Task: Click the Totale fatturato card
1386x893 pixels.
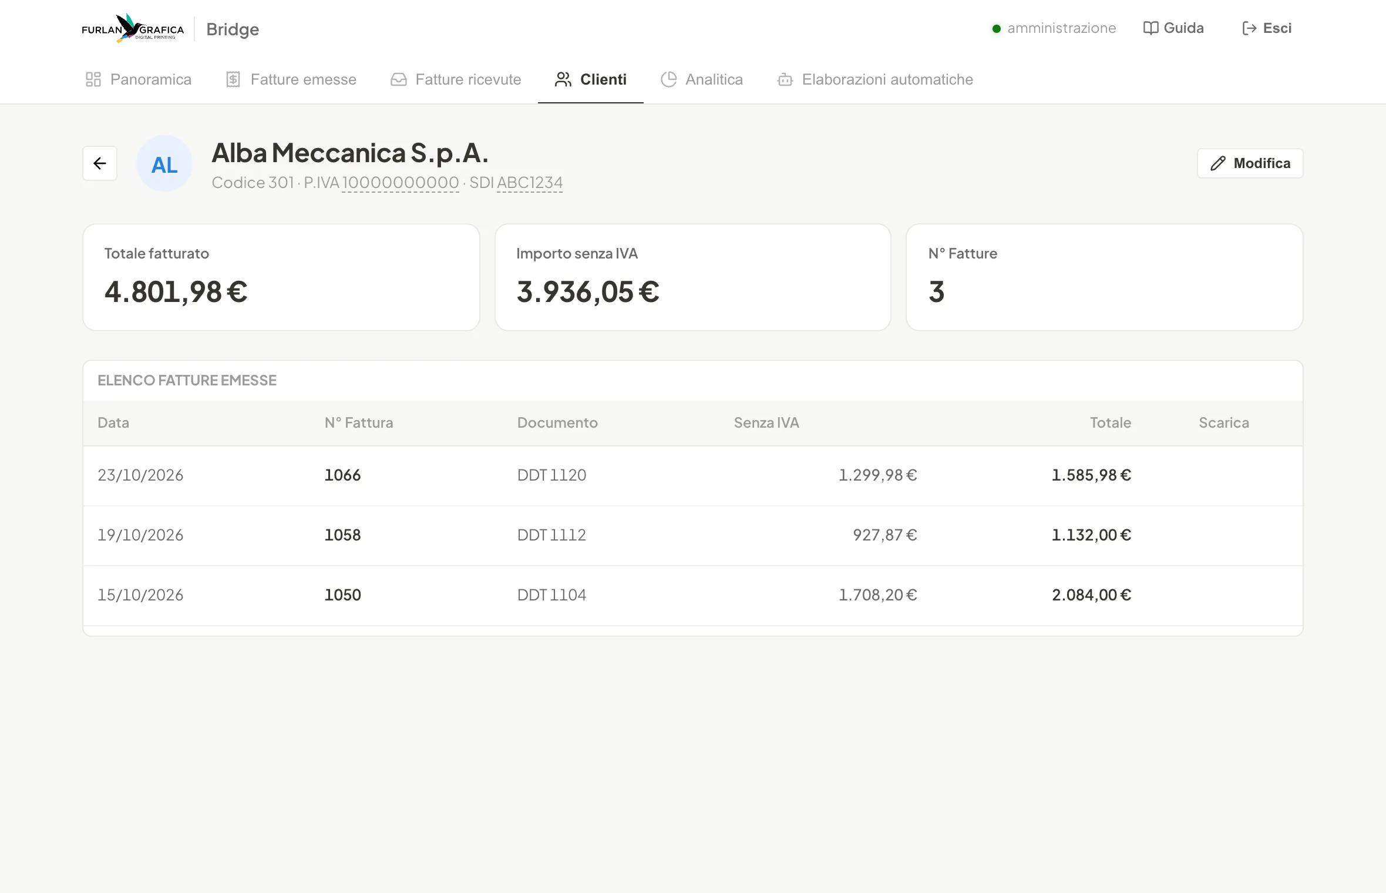Action: [x=281, y=277]
